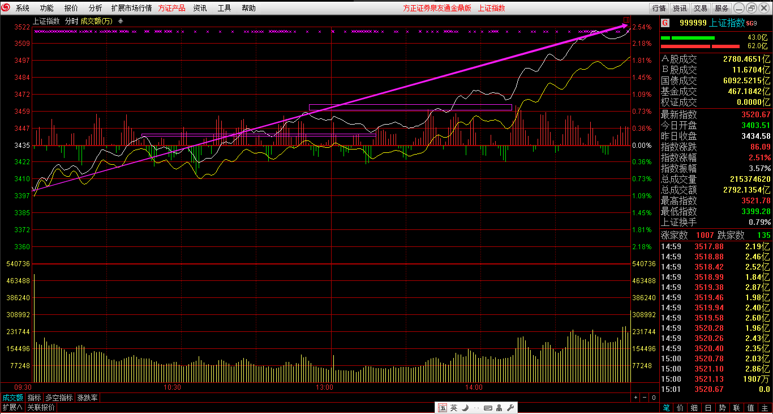
Task: Click the plus zoom button below chart
Action: pyautogui.click(x=635, y=398)
